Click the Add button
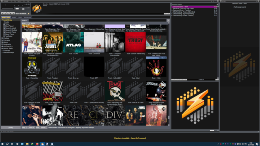Image resolution: width=260 pixels, height=146 pixels. pyautogui.click(x=38, y=128)
